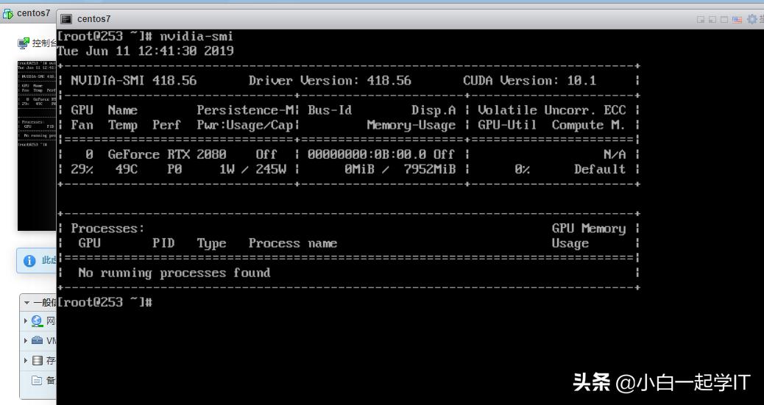Click the third console window layout icon

(724, 19)
